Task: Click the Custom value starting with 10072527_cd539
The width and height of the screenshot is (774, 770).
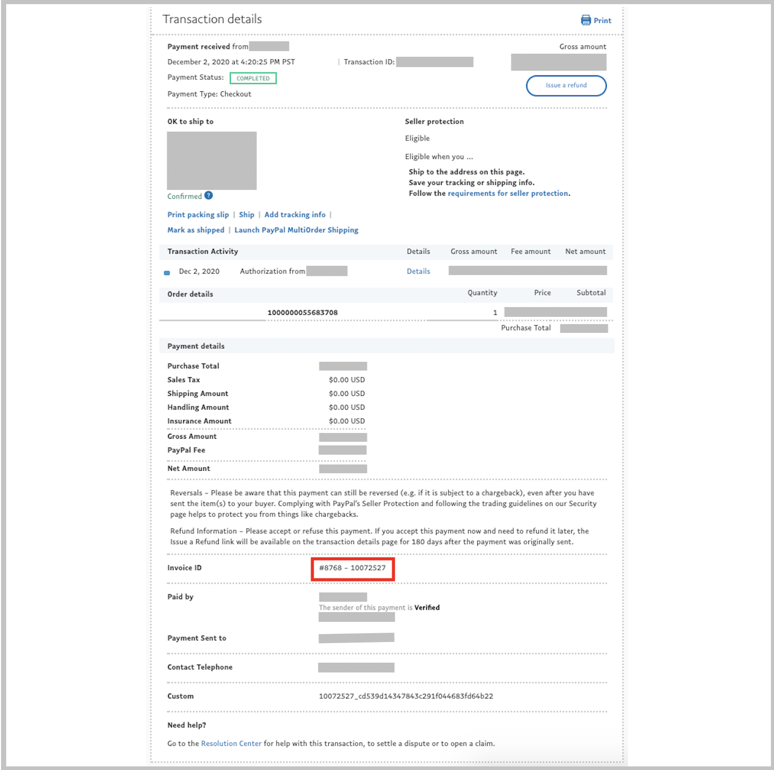Action: click(406, 696)
